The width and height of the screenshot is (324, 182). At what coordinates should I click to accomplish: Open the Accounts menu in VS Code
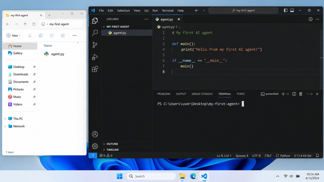coord(95,134)
